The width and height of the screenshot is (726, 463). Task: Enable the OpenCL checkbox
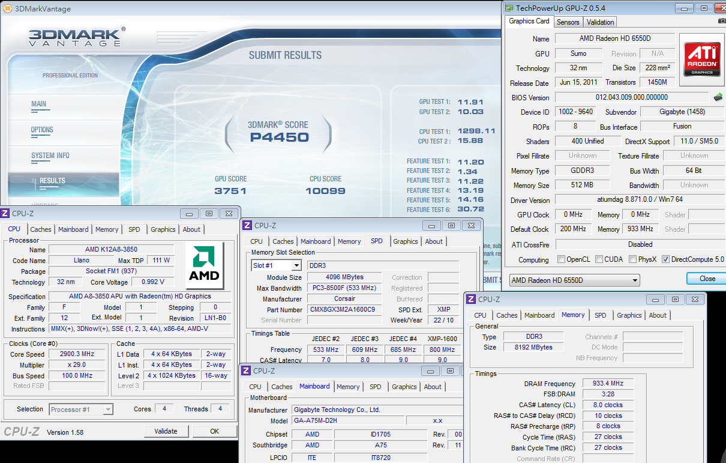pos(561,259)
